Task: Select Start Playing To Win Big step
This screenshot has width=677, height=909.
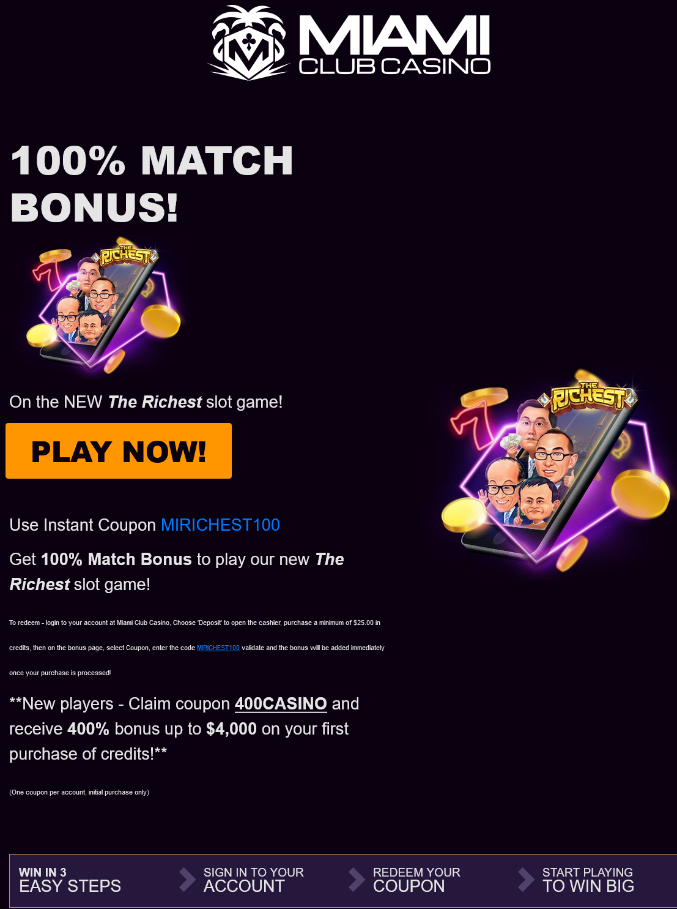Action: pyautogui.click(x=588, y=880)
